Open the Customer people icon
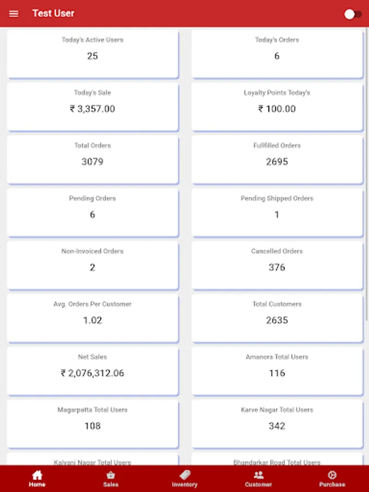Viewport: 369px width, 492px height. (x=259, y=475)
